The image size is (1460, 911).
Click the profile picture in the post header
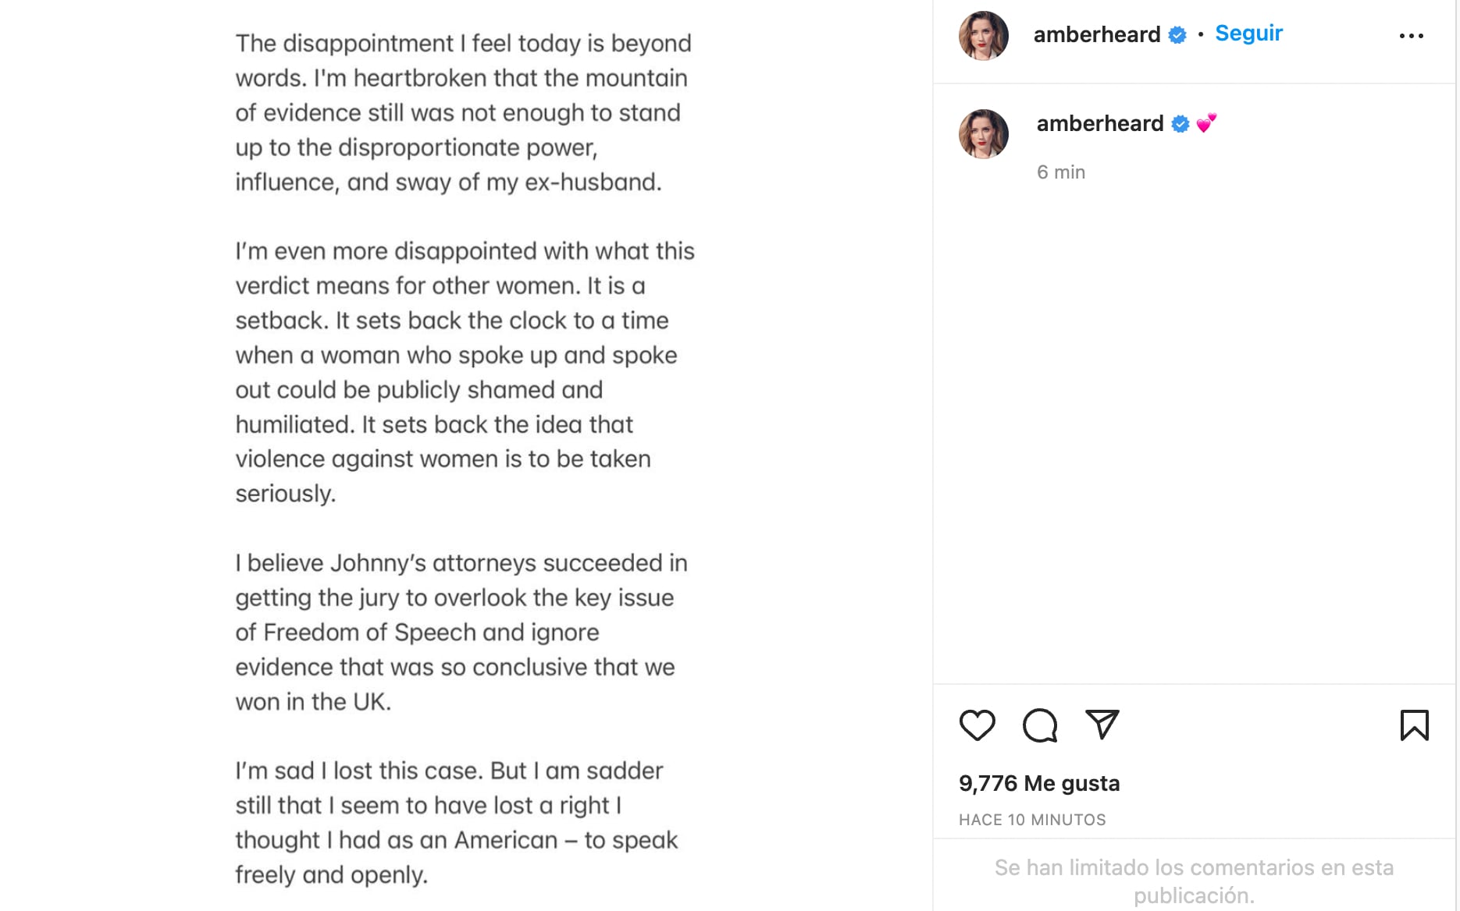click(x=984, y=36)
